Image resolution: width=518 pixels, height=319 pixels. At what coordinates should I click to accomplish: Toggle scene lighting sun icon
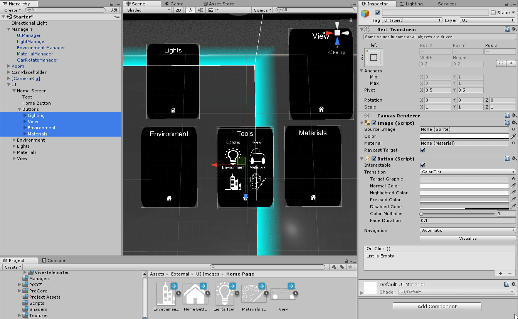coord(190,10)
